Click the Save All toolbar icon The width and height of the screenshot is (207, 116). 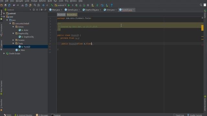point(5,5)
